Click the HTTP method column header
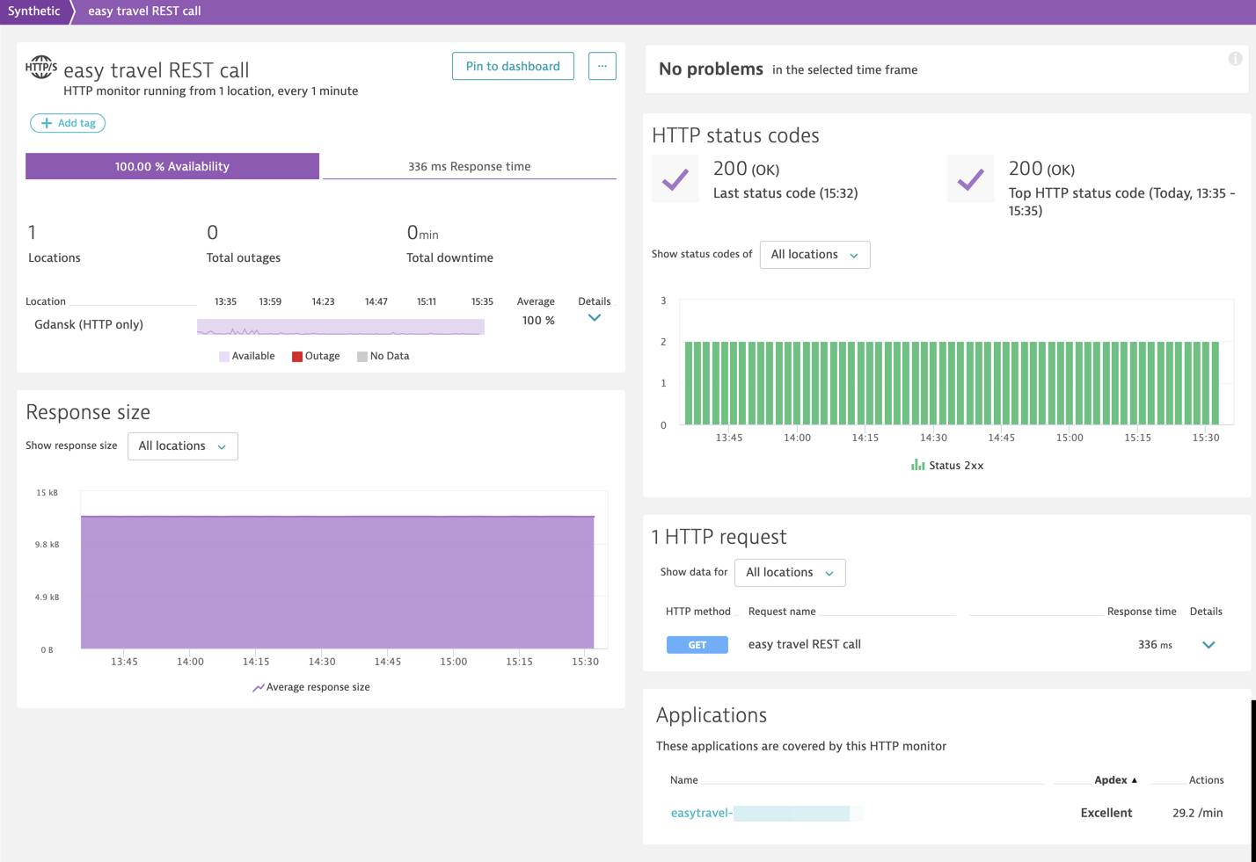 tap(698, 612)
